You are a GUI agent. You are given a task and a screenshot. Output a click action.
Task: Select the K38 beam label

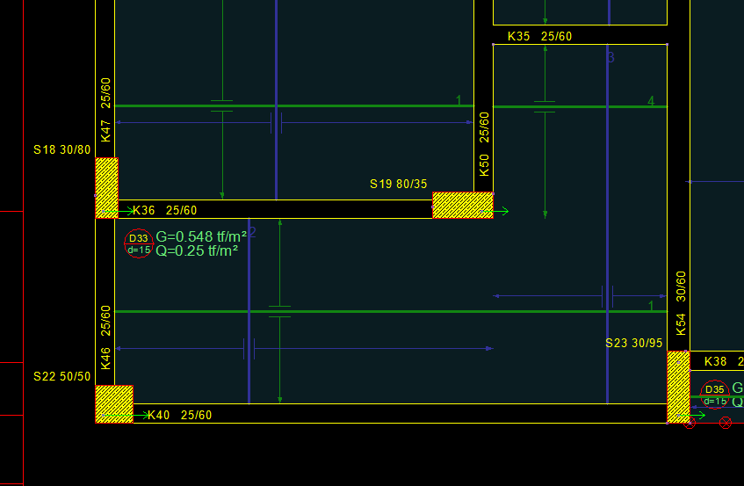715,361
